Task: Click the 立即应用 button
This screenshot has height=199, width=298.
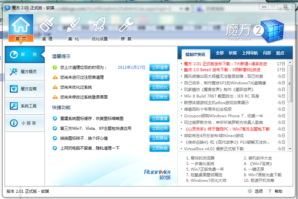Action: (x=159, y=128)
